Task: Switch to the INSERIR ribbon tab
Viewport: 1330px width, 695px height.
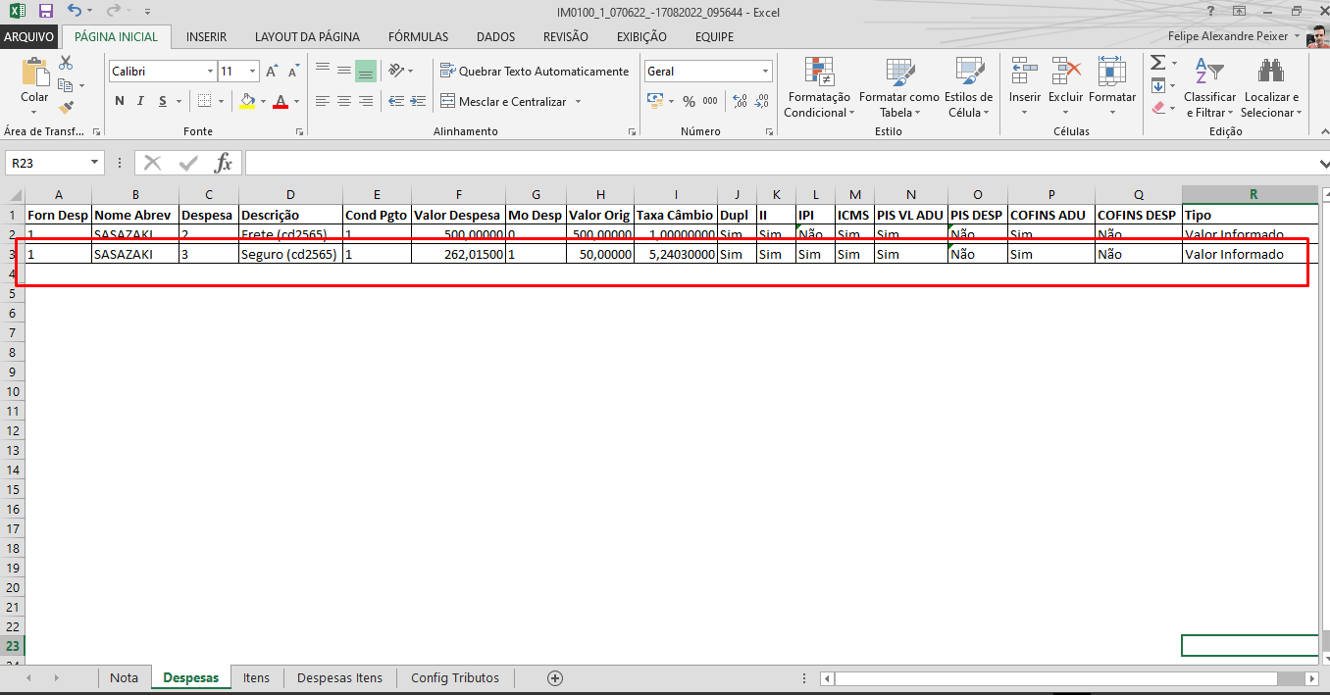Action: point(206,37)
